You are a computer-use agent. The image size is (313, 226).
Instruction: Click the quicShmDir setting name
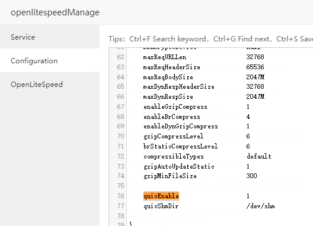coord(161,206)
